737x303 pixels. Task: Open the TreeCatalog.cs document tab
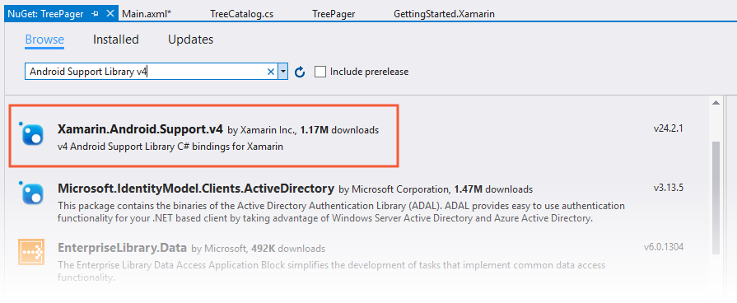click(241, 14)
